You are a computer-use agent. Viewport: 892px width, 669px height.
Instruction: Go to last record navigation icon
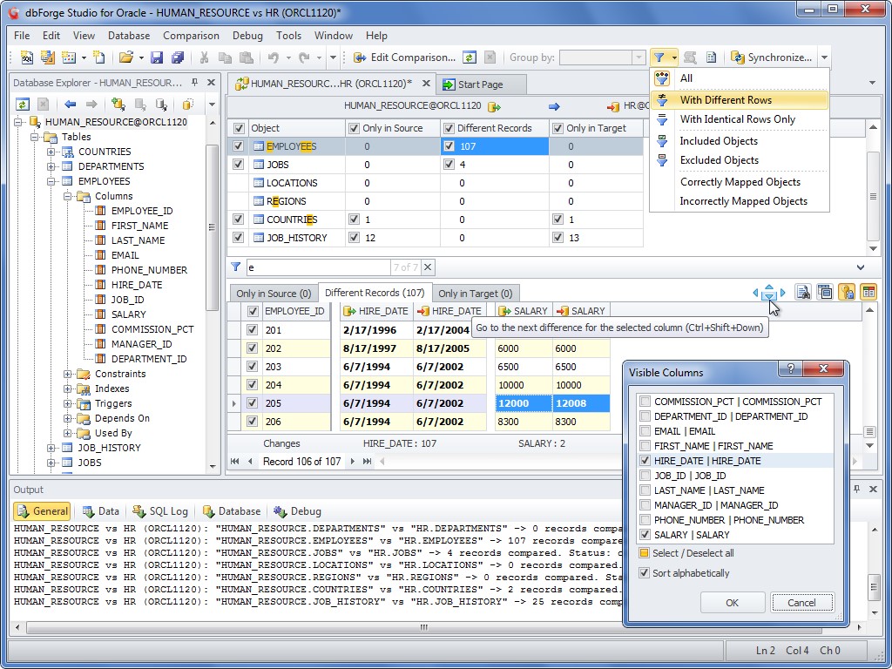(x=367, y=462)
